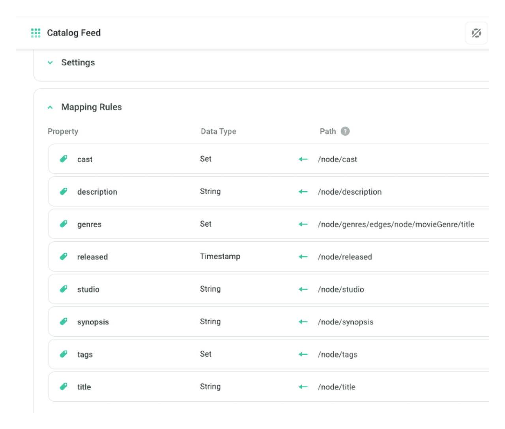Viewport: 505px width, 429px height.
Task: Click the String data type in synopsis row
Action: coord(210,322)
